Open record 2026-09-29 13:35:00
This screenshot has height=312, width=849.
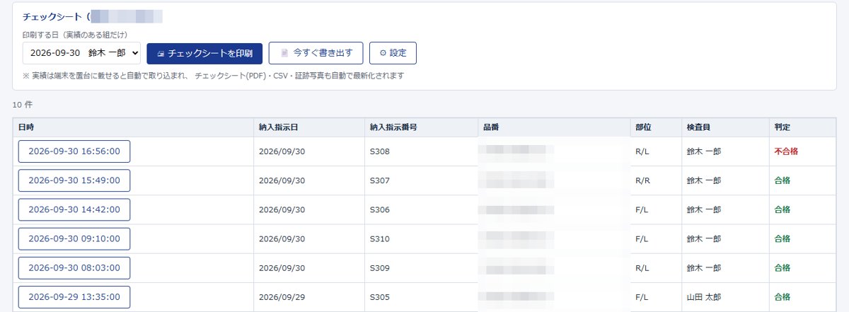point(74,297)
